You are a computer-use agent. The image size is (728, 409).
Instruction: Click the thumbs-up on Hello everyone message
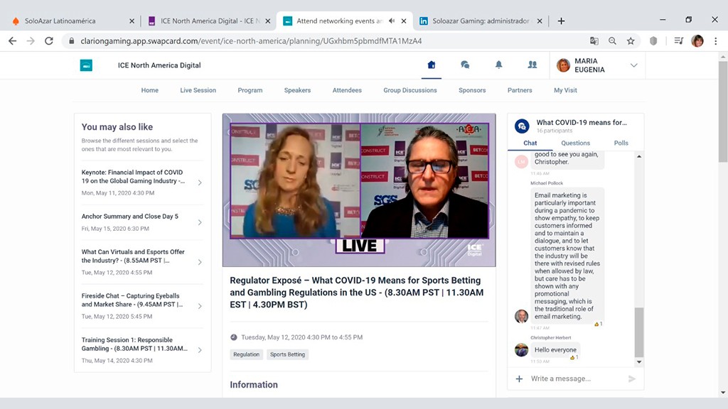pyautogui.click(x=572, y=358)
